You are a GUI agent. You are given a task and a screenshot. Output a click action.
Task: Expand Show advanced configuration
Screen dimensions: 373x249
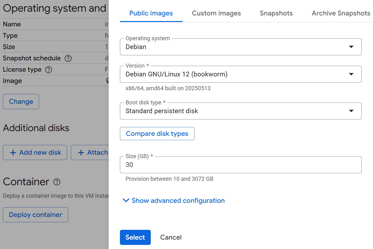[174, 201]
